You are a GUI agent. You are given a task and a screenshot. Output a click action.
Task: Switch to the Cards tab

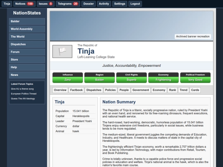(x=195, y=90)
